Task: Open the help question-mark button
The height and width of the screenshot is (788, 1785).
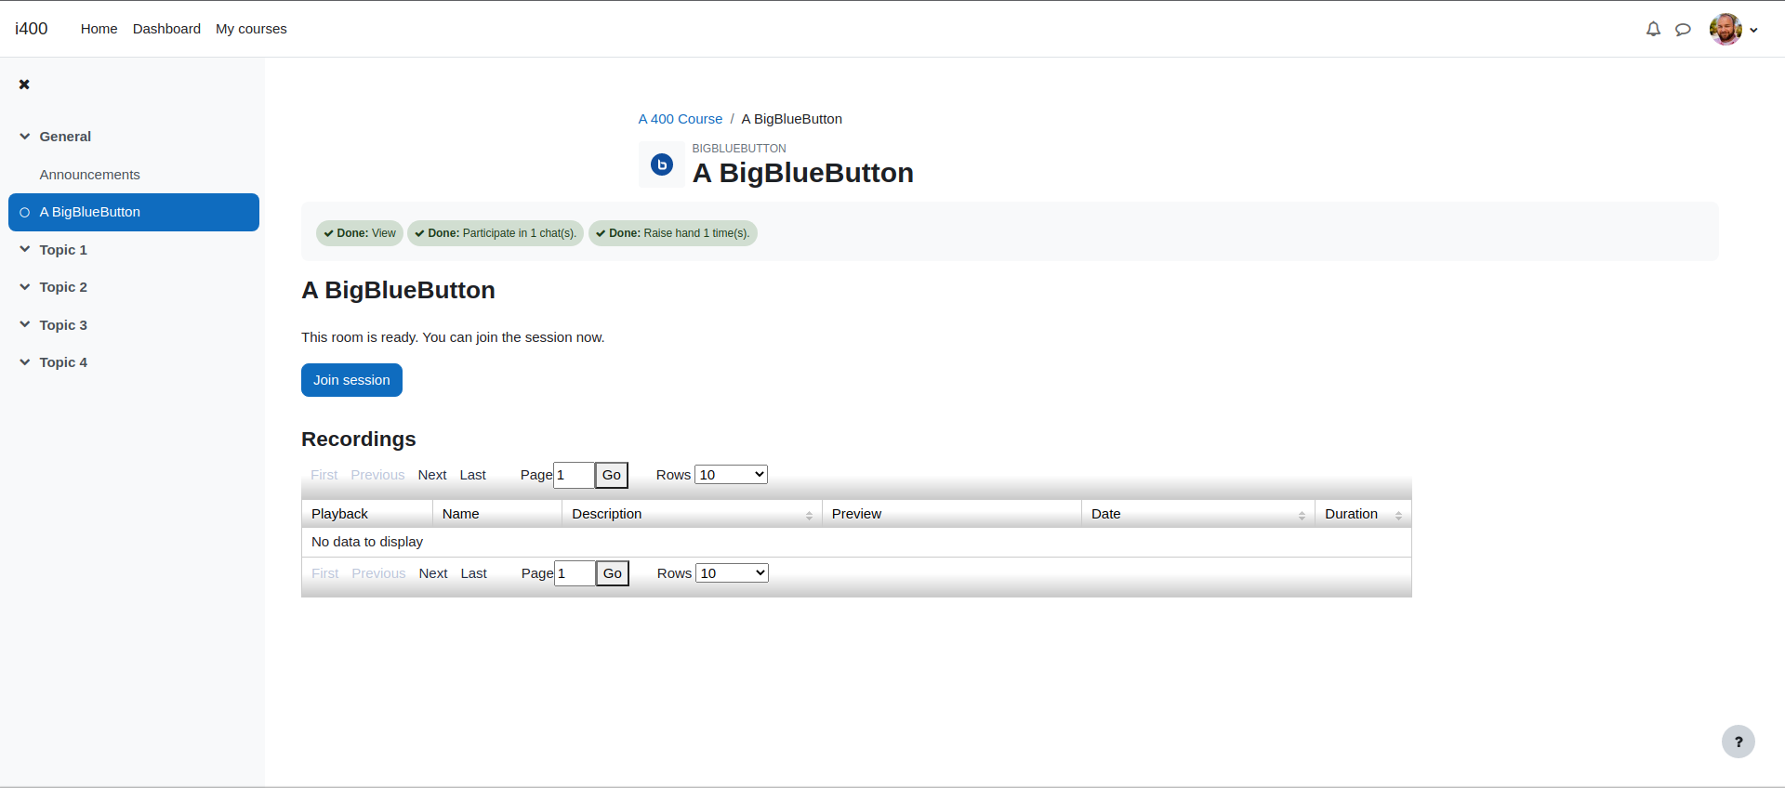Action: 1739,742
